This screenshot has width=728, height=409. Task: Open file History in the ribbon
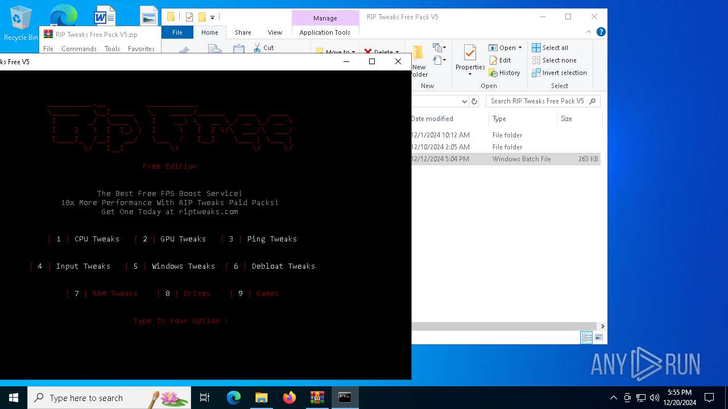click(504, 73)
